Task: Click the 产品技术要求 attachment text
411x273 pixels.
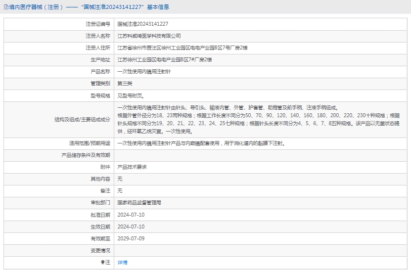Action: point(132,167)
